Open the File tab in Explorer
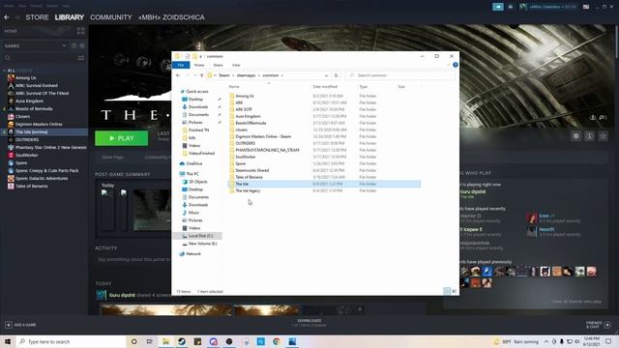The height and width of the screenshot is (348, 619). point(181,65)
